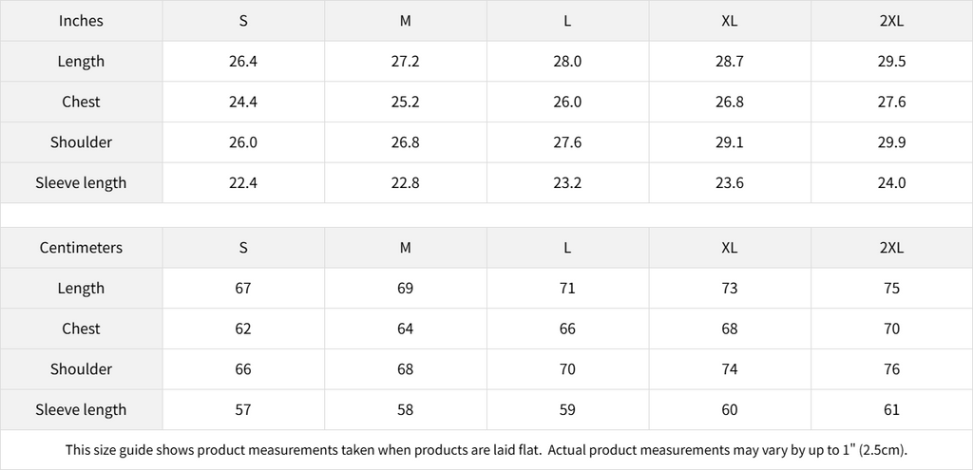The height and width of the screenshot is (470, 973).
Task: Click the size guide disclaimer text
Action: click(486, 450)
